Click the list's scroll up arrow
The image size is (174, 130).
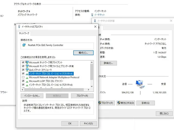point(92,62)
